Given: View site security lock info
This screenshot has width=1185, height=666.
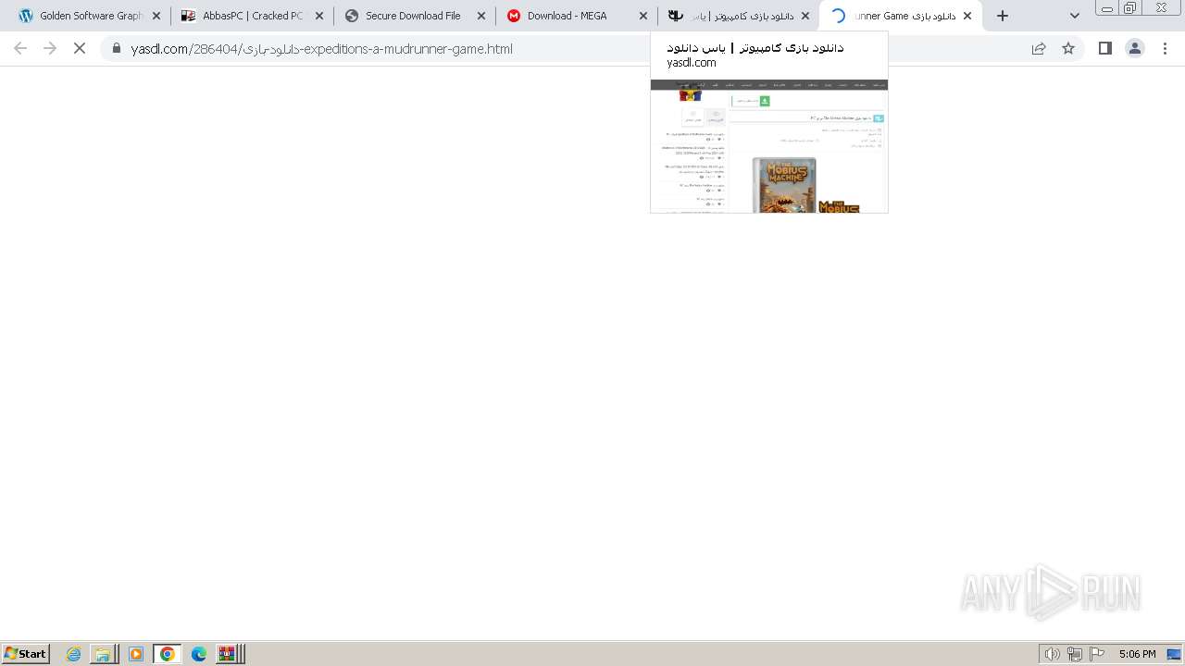Looking at the screenshot, I should (117, 48).
